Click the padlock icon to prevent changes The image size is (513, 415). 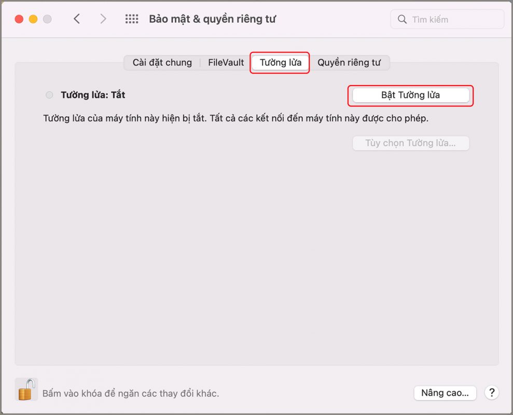pos(26,389)
